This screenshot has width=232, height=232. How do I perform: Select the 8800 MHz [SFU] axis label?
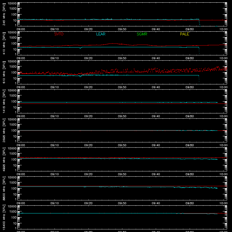(x=4, y=188)
